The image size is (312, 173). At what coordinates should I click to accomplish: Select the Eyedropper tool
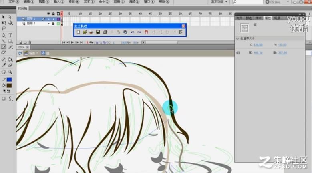click(3, 65)
